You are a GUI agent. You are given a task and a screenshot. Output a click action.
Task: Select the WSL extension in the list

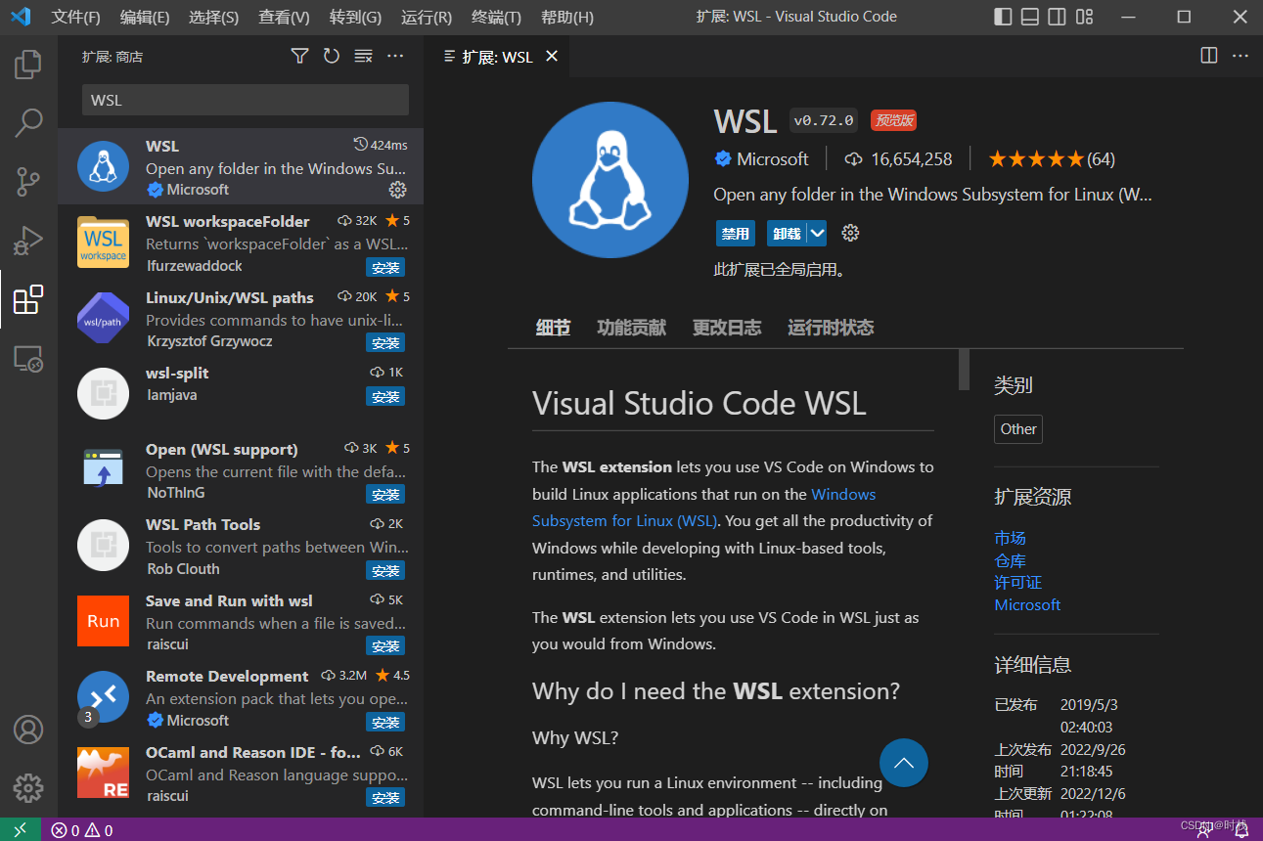pos(241,166)
